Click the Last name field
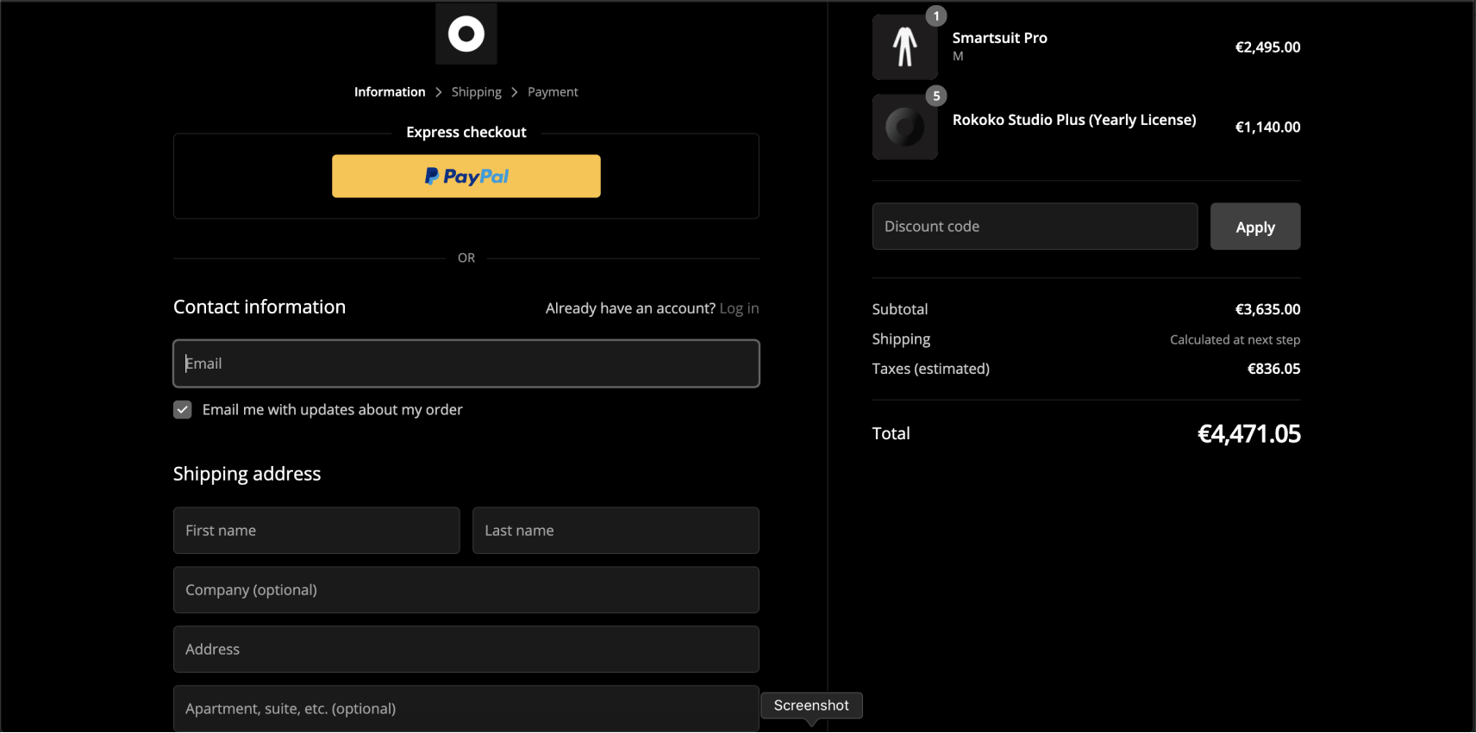1476x733 pixels. (616, 531)
